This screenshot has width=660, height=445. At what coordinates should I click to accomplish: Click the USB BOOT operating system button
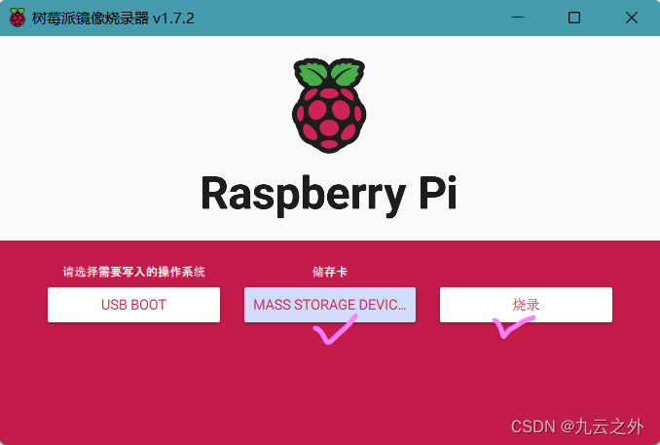pyautogui.click(x=133, y=305)
